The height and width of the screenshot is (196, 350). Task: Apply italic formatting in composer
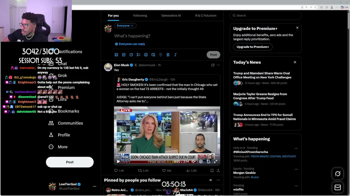coord(175,55)
